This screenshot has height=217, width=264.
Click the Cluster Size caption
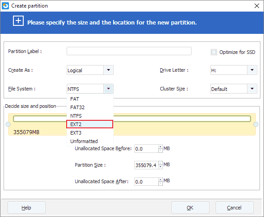pyautogui.click(x=174, y=89)
